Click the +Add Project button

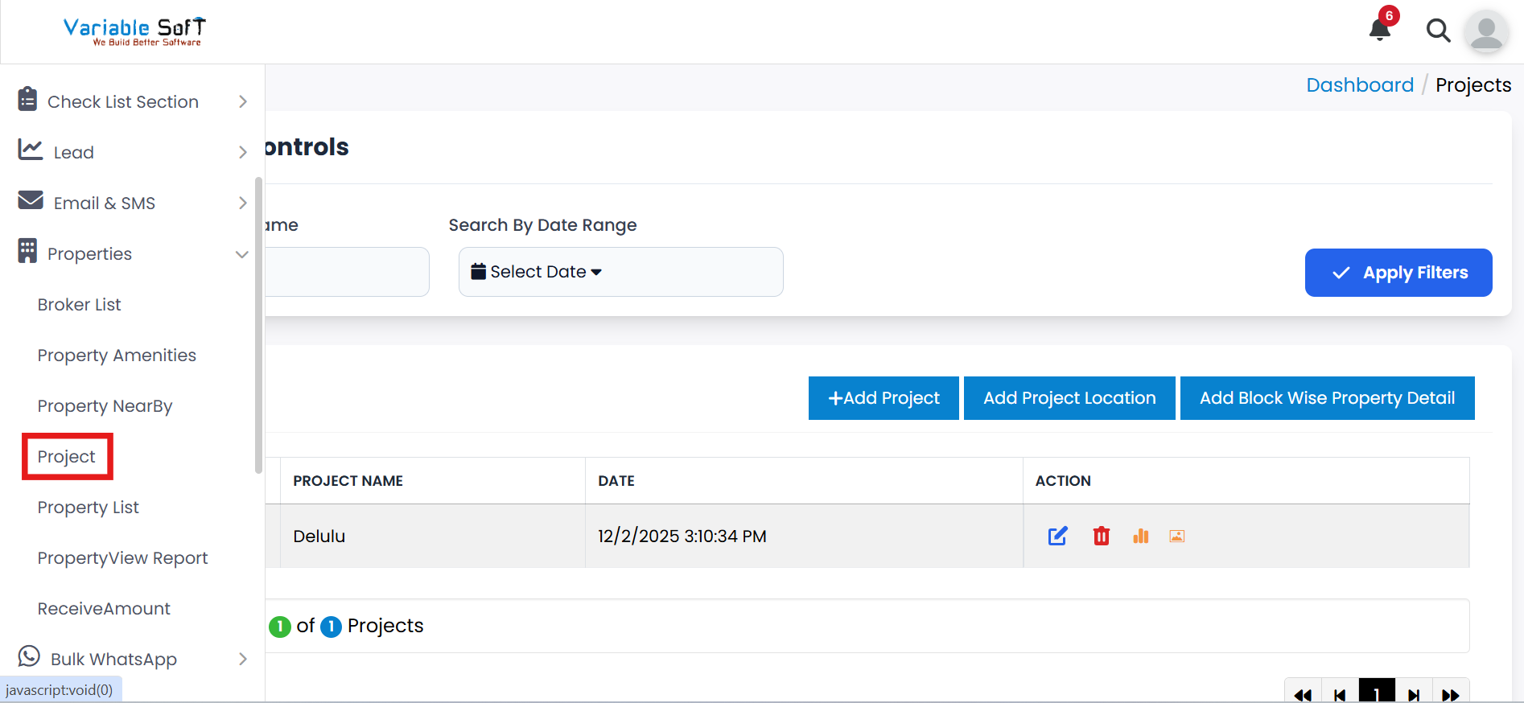tap(883, 398)
